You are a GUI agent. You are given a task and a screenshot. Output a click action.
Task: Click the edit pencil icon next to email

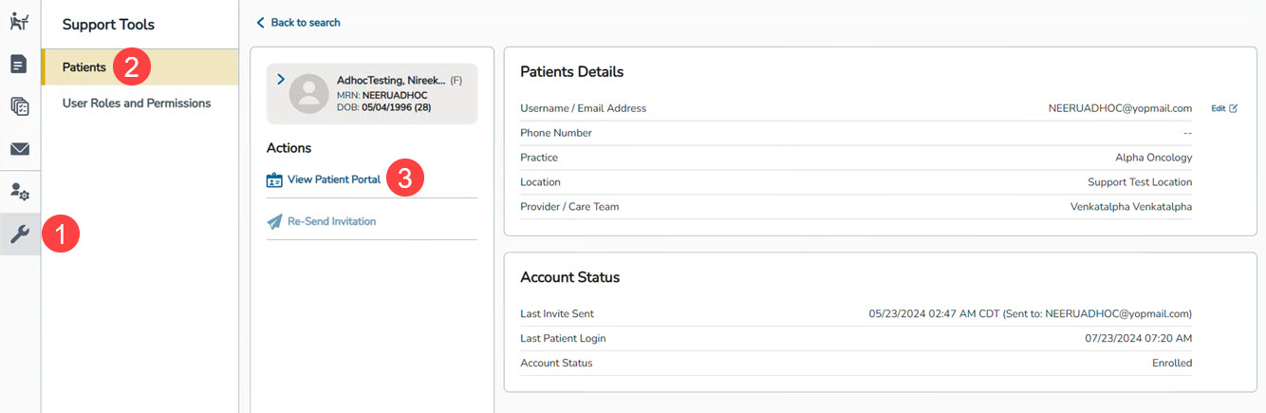tap(1234, 108)
